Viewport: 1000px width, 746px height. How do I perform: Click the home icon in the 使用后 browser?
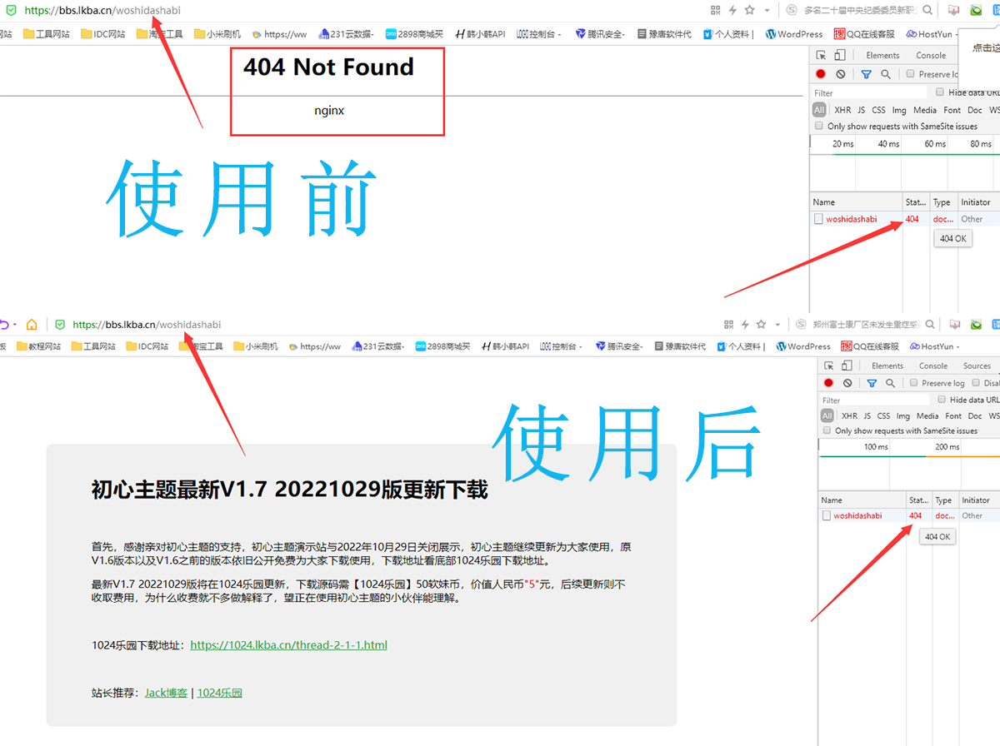pyautogui.click(x=32, y=325)
